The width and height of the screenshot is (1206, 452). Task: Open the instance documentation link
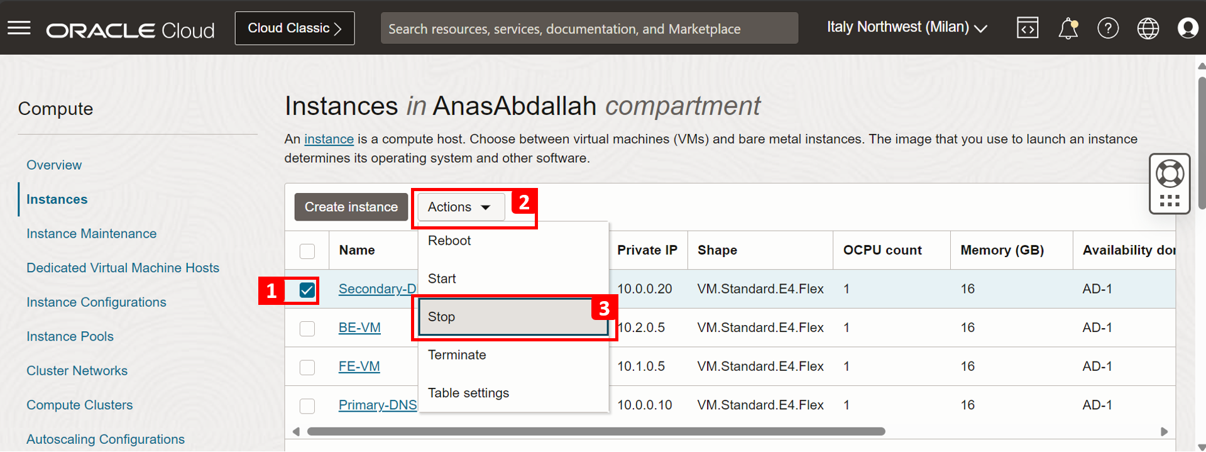point(329,139)
